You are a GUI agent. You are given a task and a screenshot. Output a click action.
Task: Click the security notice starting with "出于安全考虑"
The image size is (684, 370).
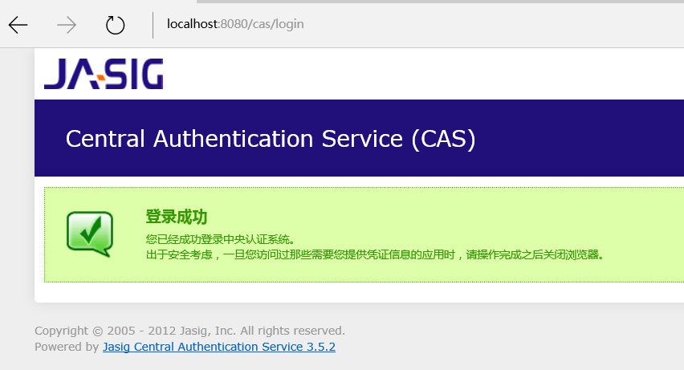pyautogui.click(x=374, y=254)
